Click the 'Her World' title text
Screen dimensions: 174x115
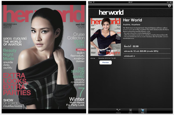133,20
